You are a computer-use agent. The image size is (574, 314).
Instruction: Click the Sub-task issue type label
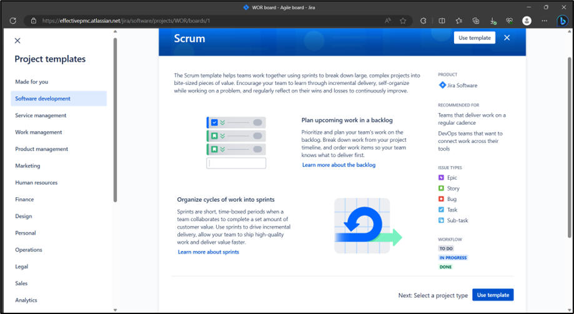coord(458,220)
